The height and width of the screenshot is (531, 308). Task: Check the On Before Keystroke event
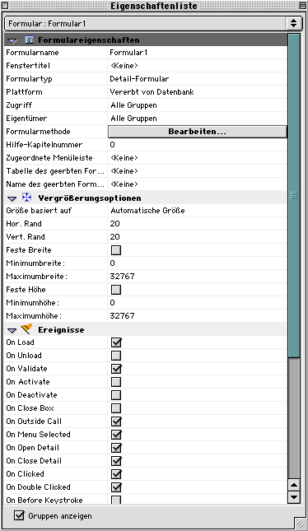(116, 500)
